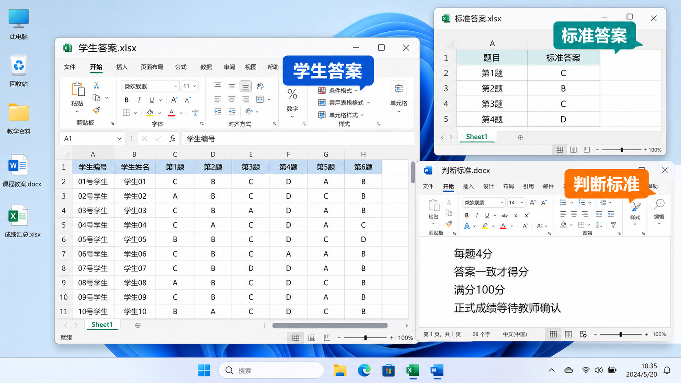
Task: Click the 套用表格格式 icon
Action: [x=322, y=103]
